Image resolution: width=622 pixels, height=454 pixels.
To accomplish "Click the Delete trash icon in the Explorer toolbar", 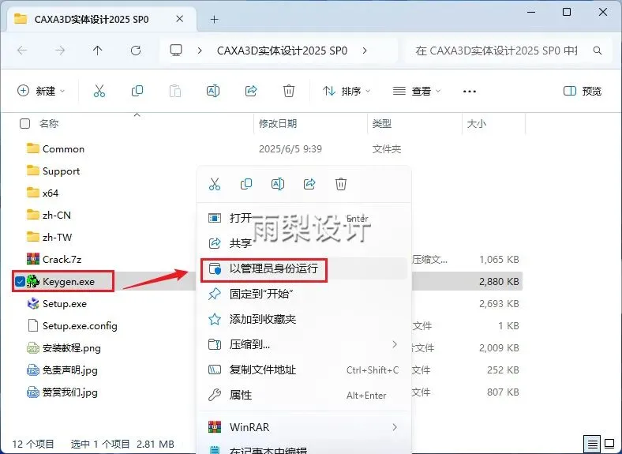I will (x=289, y=92).
